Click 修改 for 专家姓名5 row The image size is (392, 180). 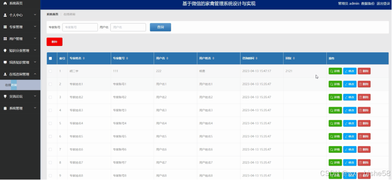tap(350, 136)
